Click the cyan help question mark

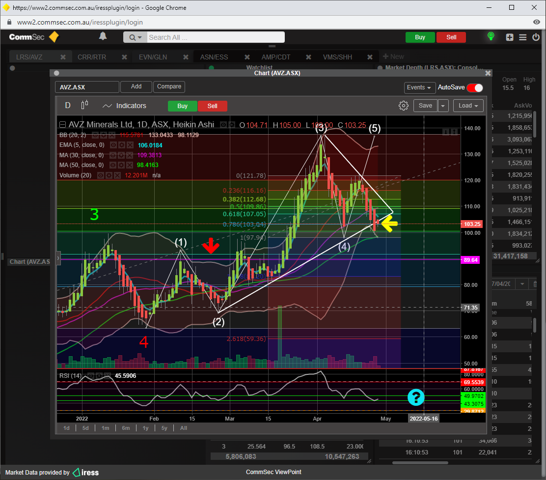(x=416, y=397)
